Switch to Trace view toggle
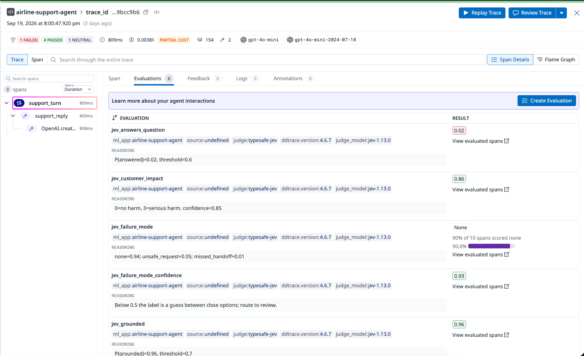This screenshot has height=356, width=584. [17, 60]
